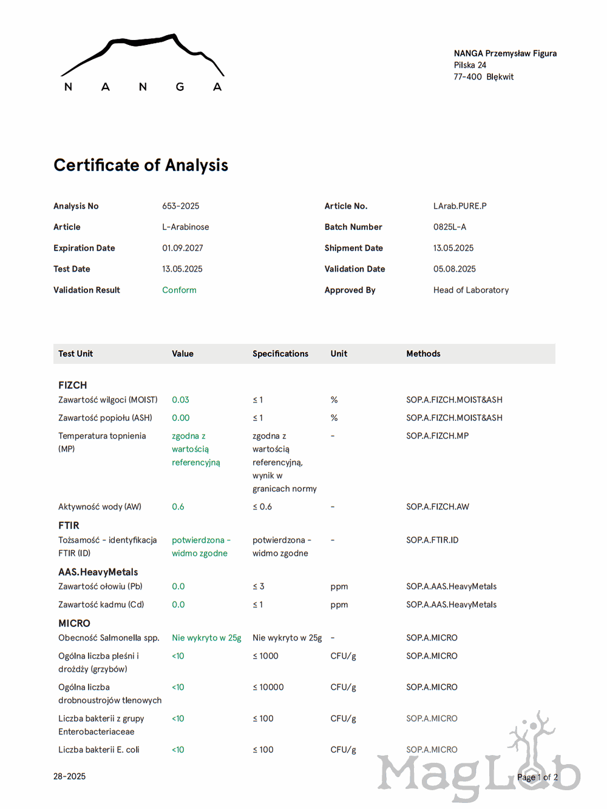
Task: Click the Salmonella 'Nie wykryto w 25g' value
Action: click(206, 637)
